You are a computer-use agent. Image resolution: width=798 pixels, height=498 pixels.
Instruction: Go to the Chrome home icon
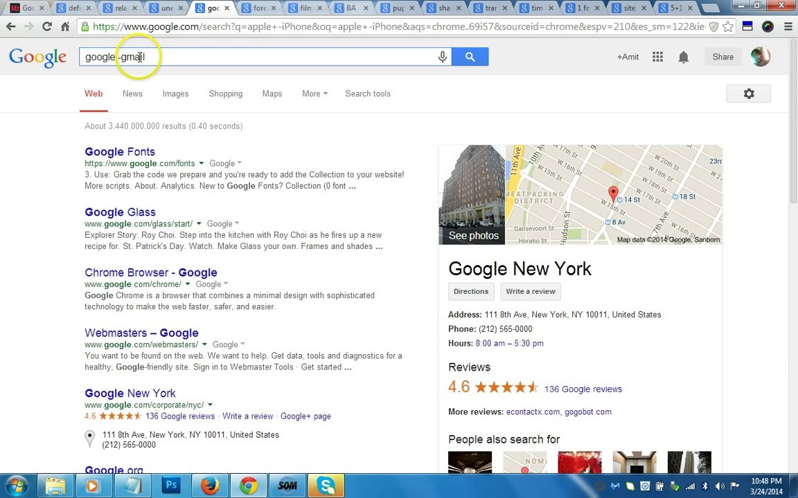64,26
